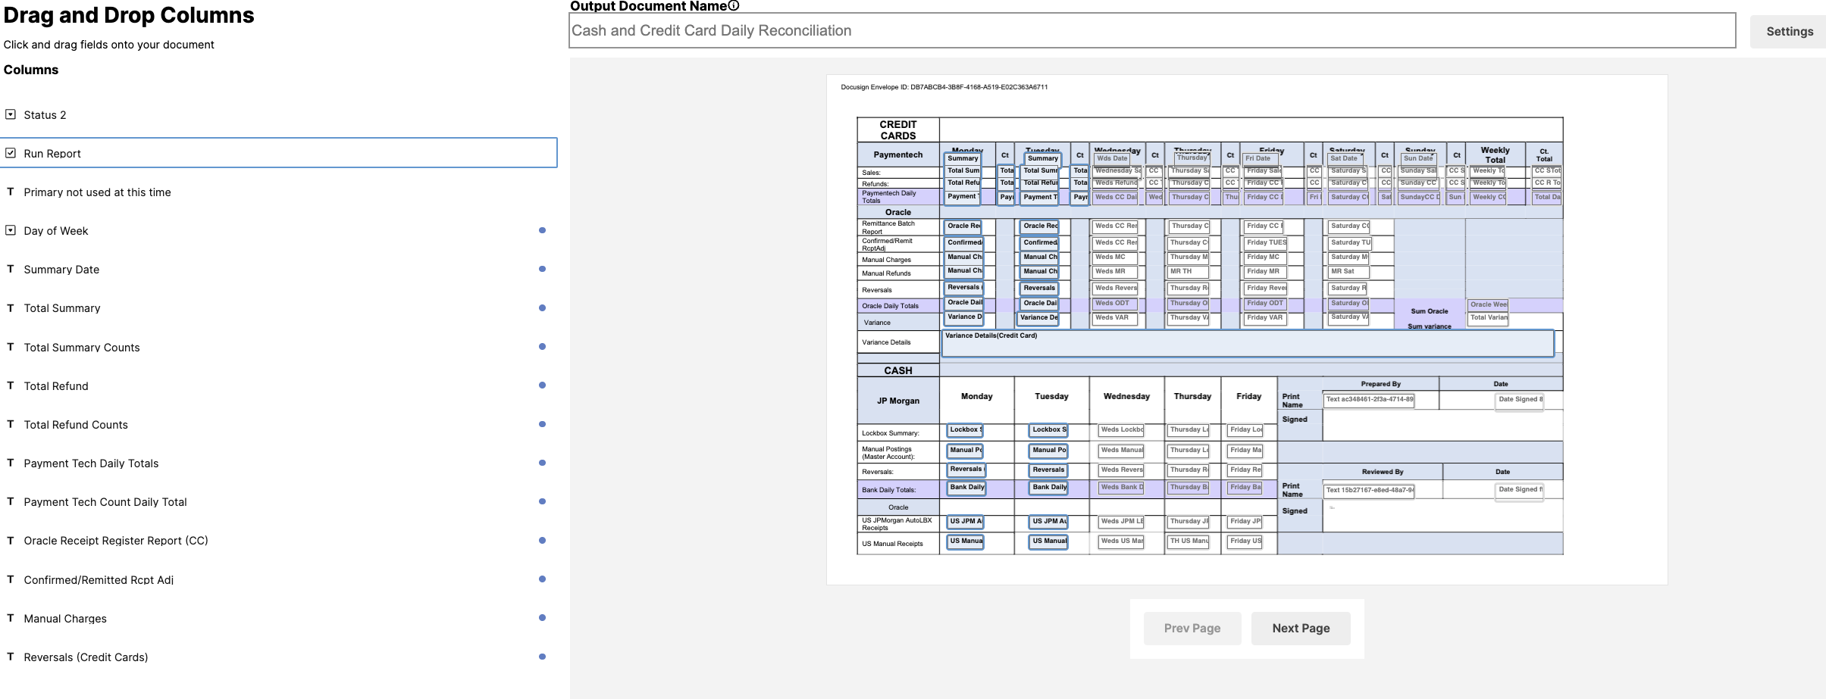Click the T icon beside Total Refund Counts

coord(11,424)
